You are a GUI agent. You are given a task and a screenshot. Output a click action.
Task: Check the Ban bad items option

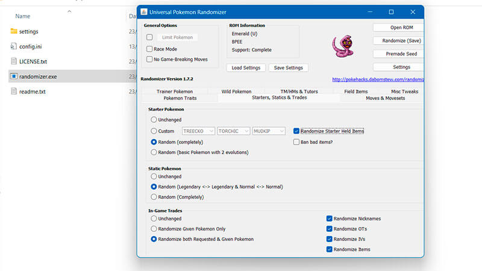(296, 142)
